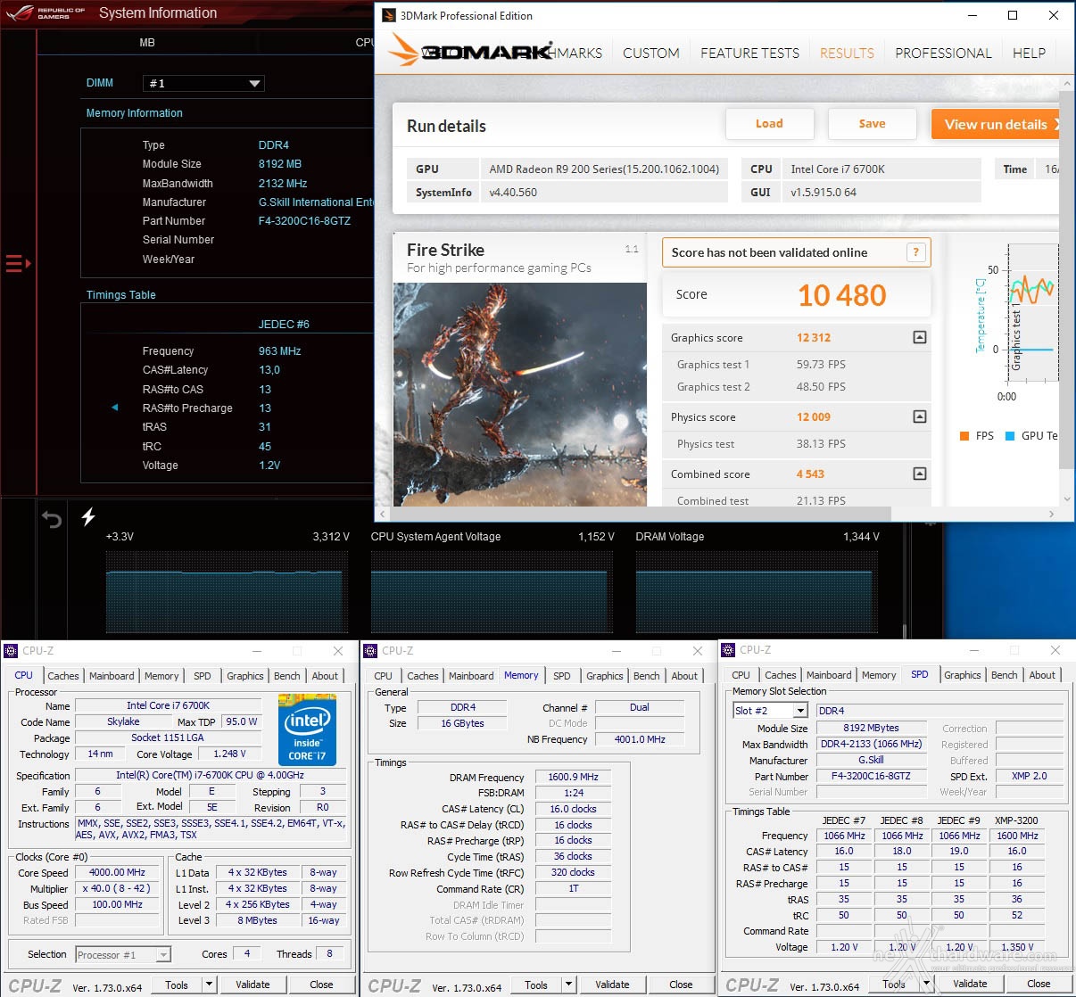Click CPU-Z title icon in CPU window
This screenshot has height=997, width=1076.
point(12,651)
